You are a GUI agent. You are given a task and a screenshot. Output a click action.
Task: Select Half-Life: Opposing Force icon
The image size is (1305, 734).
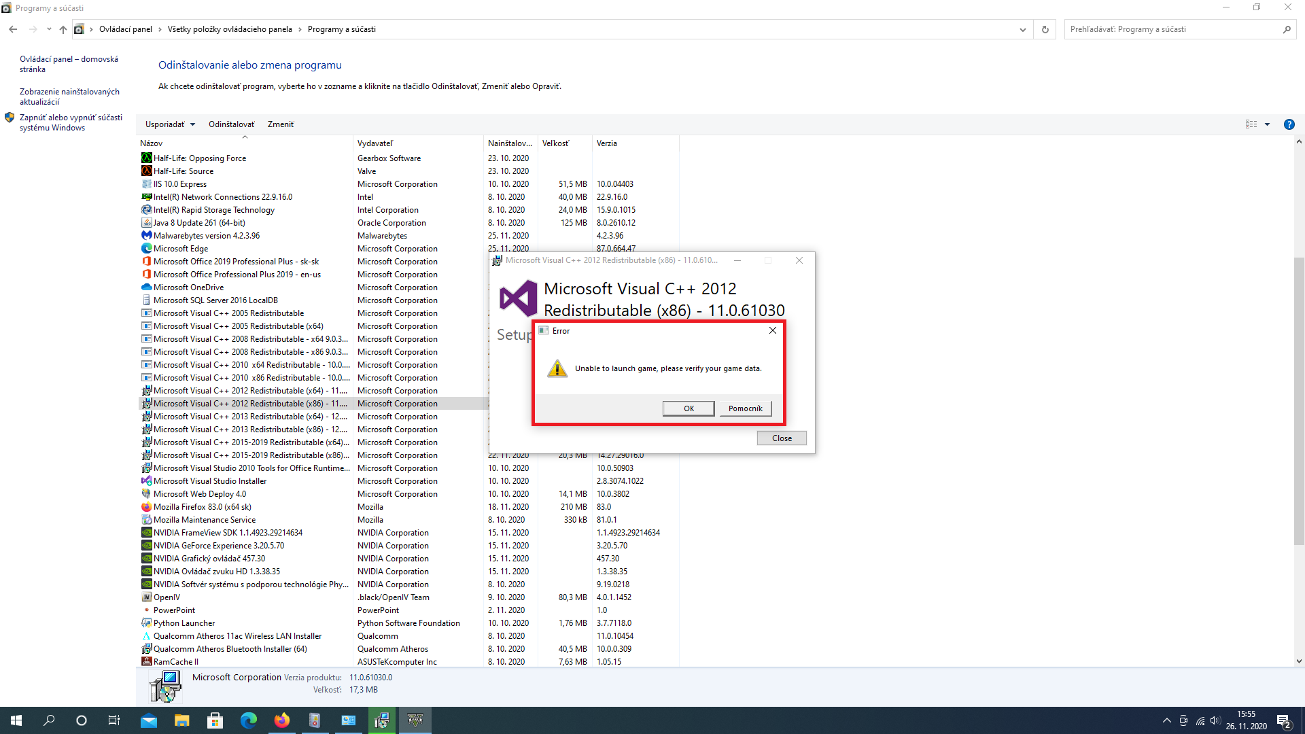[x=146, y=158]
